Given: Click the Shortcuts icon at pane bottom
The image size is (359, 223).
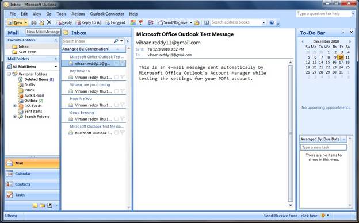Looking at the screenshot, I should [49, 205].
